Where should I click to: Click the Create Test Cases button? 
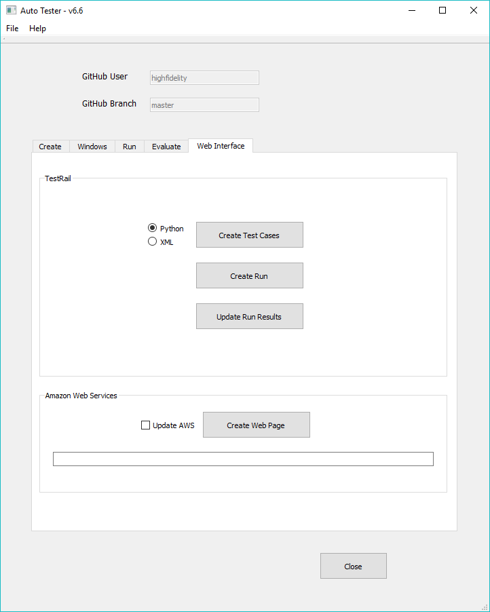pyautogui.click(x=250, y=235)
